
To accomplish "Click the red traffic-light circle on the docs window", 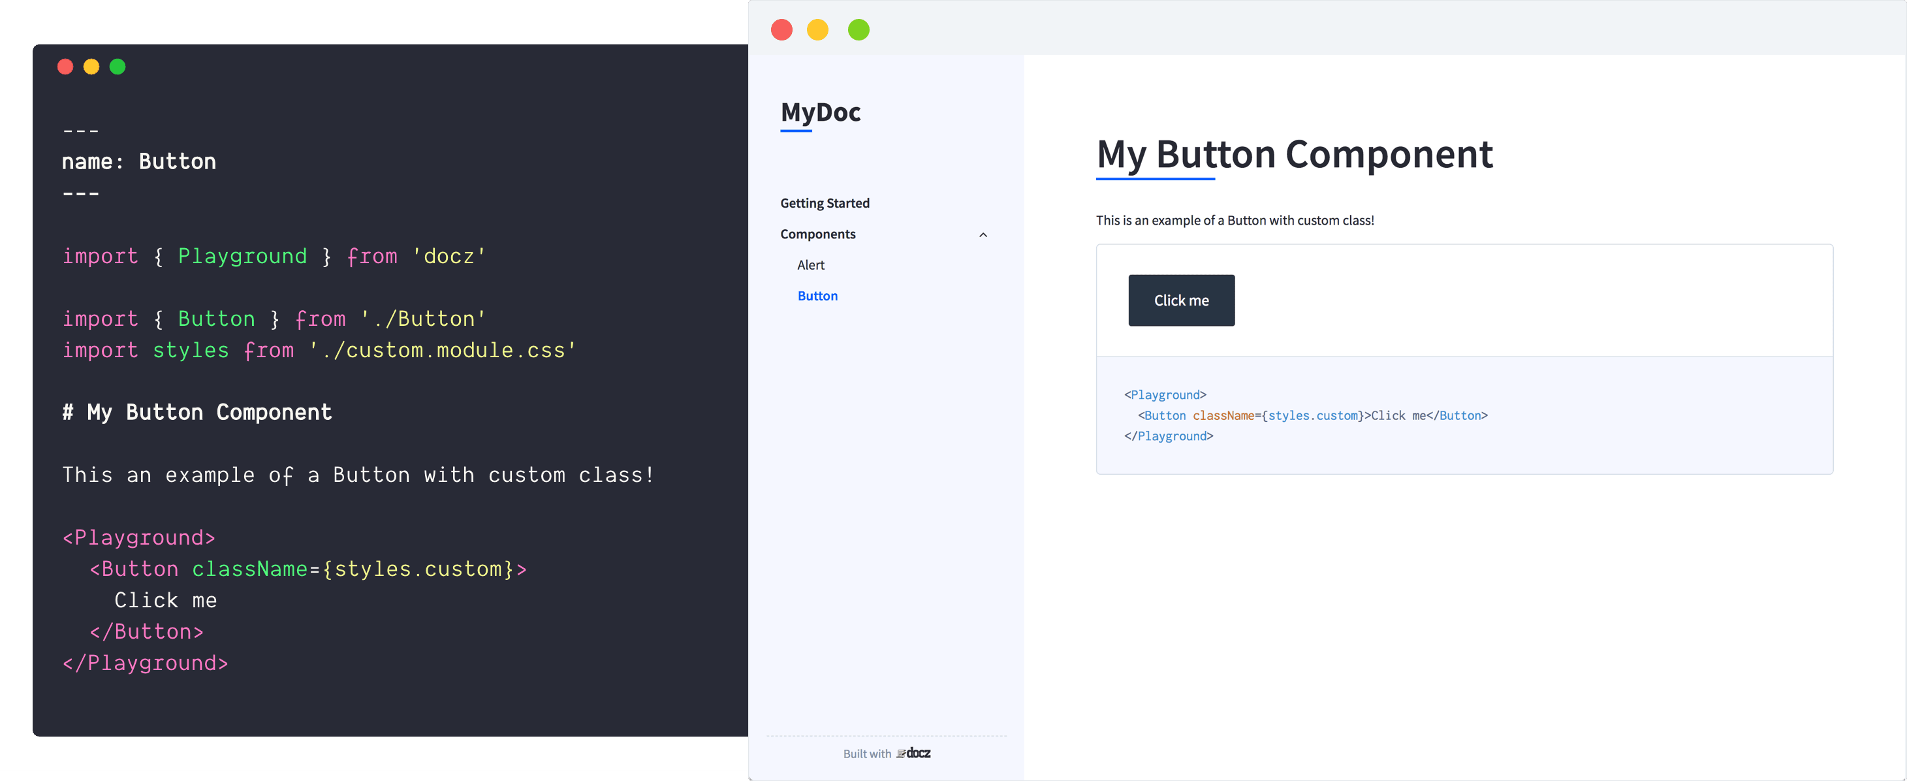I will coord(781,29).
